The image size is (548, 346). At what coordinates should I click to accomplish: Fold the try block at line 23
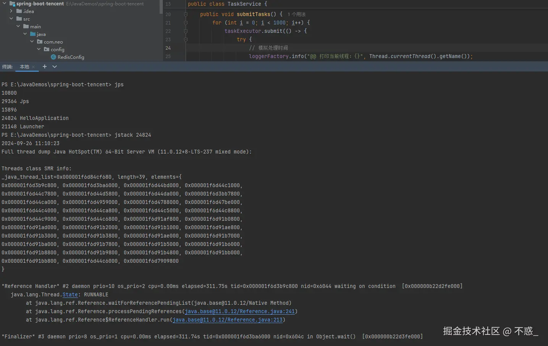click(186, 40)
